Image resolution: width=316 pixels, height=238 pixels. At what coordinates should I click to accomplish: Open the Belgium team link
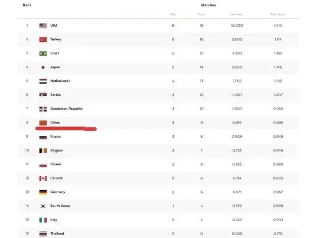57,150
